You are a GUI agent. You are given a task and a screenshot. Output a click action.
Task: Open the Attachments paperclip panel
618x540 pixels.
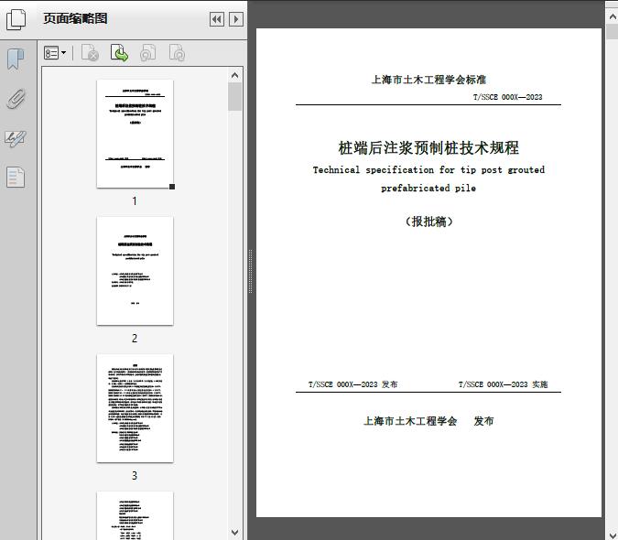click(x=16, y=99)
